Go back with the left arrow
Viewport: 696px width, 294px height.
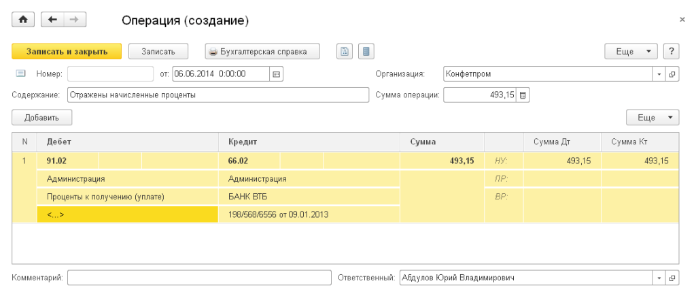[52, 20]
